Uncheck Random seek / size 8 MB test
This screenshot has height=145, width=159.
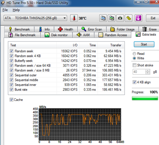tap(11, 70)
